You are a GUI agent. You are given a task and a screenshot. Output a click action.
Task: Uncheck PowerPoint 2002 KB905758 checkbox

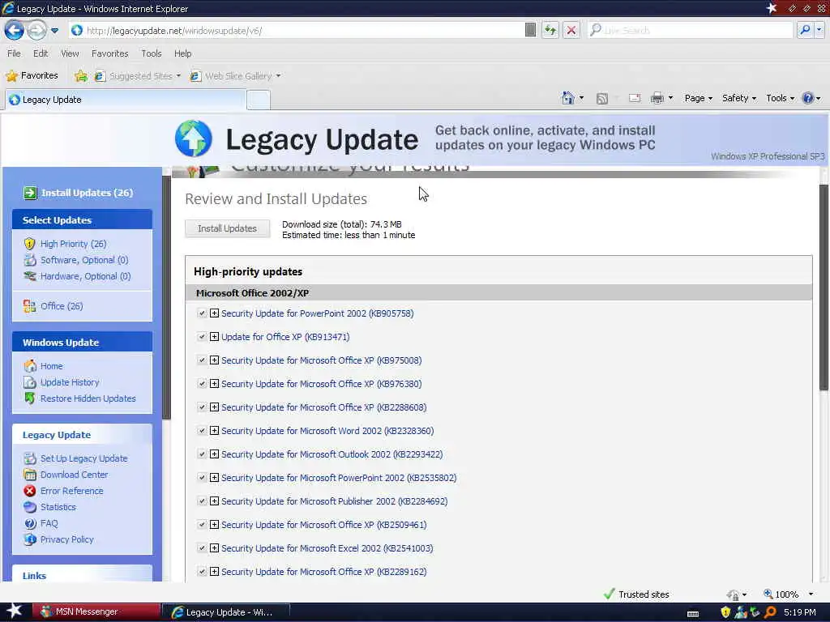pyautogui.click(x=202, y=313)
